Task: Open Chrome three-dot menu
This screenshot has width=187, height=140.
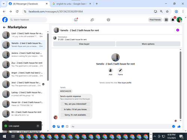Action: [x=183, y=12]
